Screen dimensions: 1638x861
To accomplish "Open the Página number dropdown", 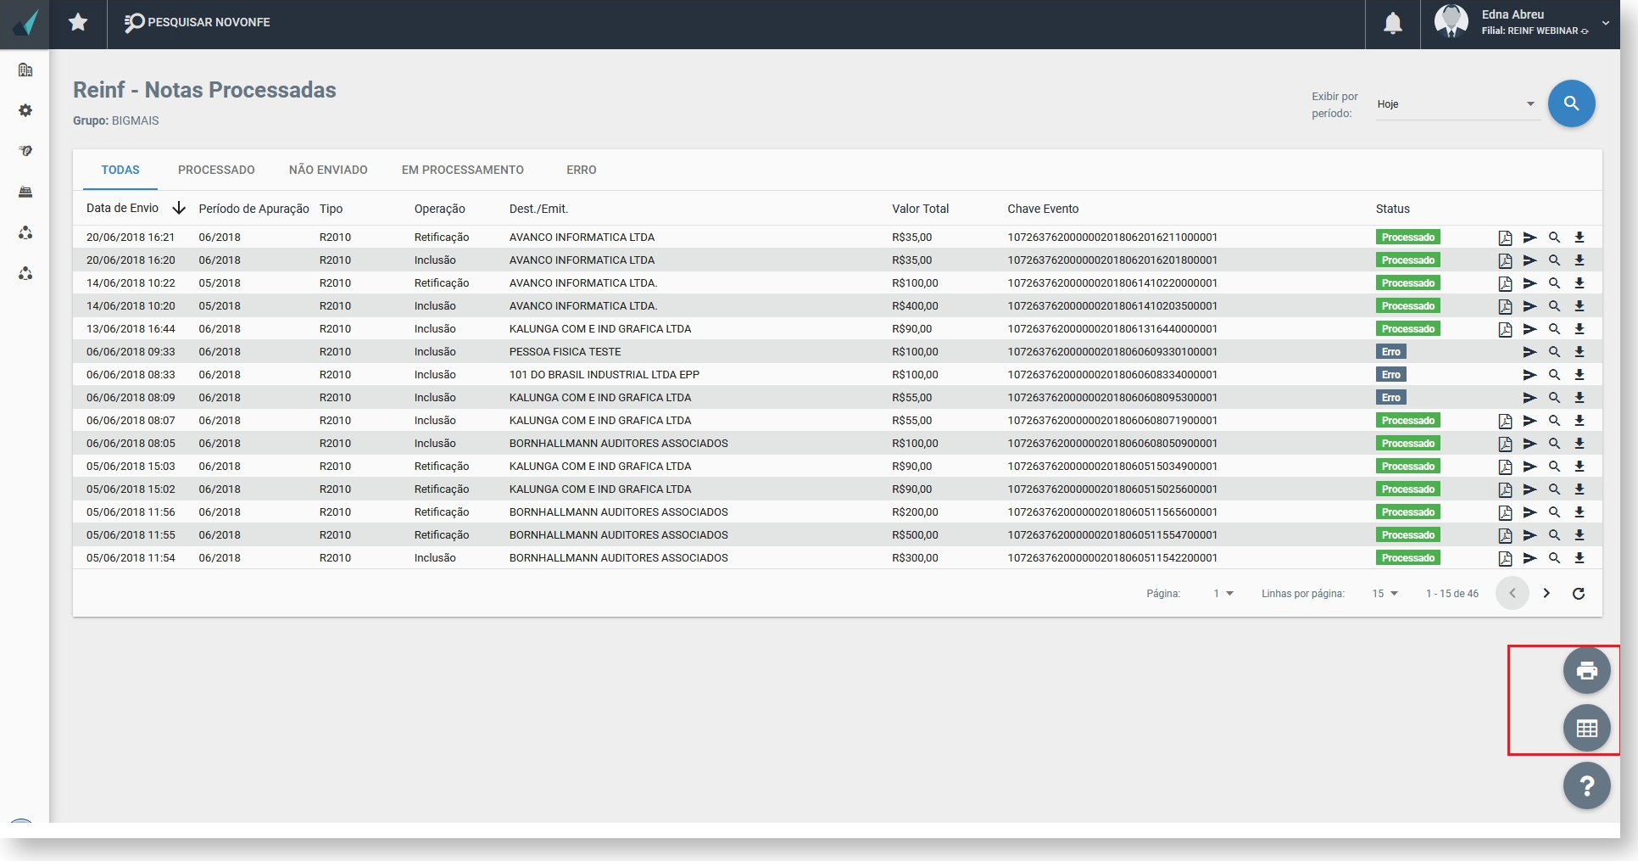I will point(1223,594).
